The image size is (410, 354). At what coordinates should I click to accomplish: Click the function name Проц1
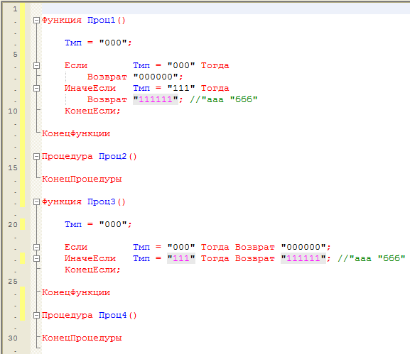pyautogui.click(x=102, y=20)
